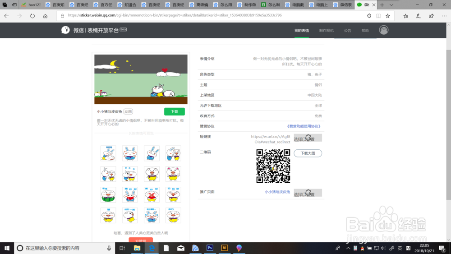This screenshot has height=254, width=451.
Task: Click the 动图 tag next to sticker name
Action: click(x=128, y=111)
